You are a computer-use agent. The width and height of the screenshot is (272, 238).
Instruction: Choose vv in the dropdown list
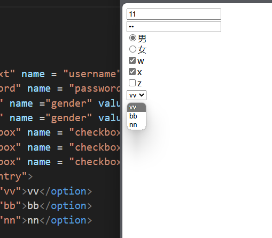pos(136,107)
